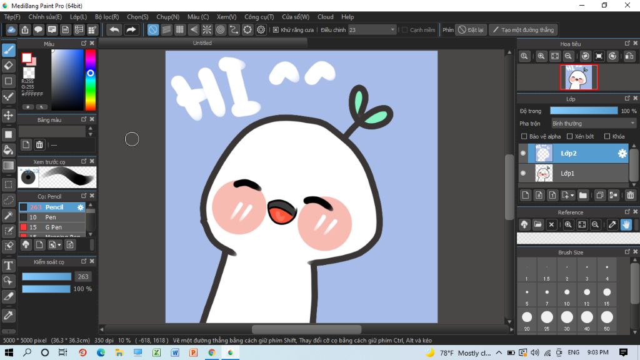Image resolution: width=640 pixels, height=360 pixels.
Task: Click Tạo một đường thẳng button
Action: [523, 30]
